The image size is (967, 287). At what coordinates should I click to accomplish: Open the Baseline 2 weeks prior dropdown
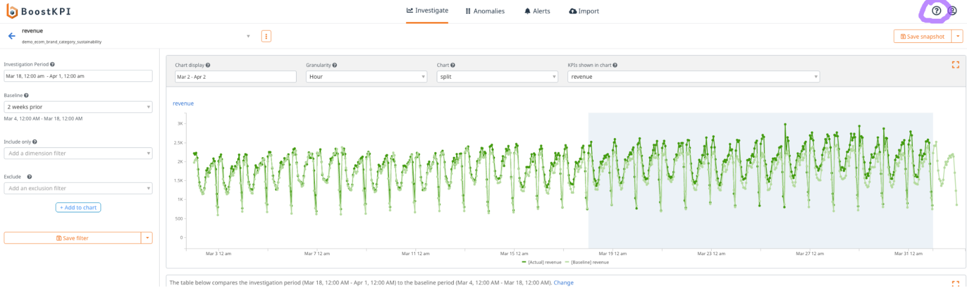78,107
